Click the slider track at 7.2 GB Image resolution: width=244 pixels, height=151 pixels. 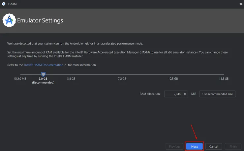(122, 74)
